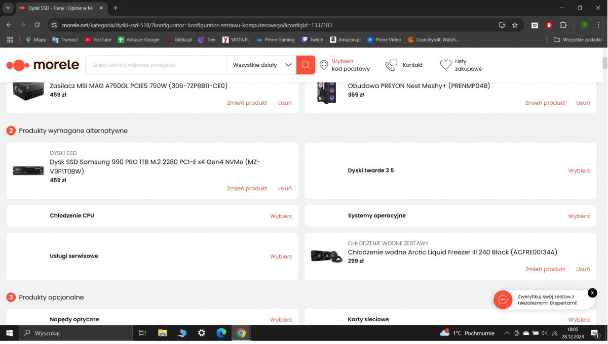Open the Tlen bookmark
Image resolution: width=608 pixels, height=344 pixels.
(x=207, y=39)
